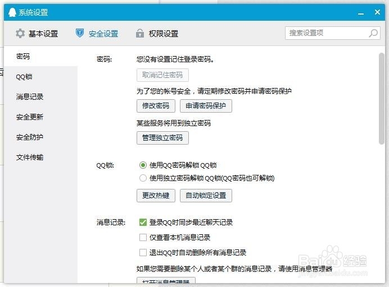389x287 pixels.
Task: Click the QQ penguin logo in title bar
Action: [12, 12]
